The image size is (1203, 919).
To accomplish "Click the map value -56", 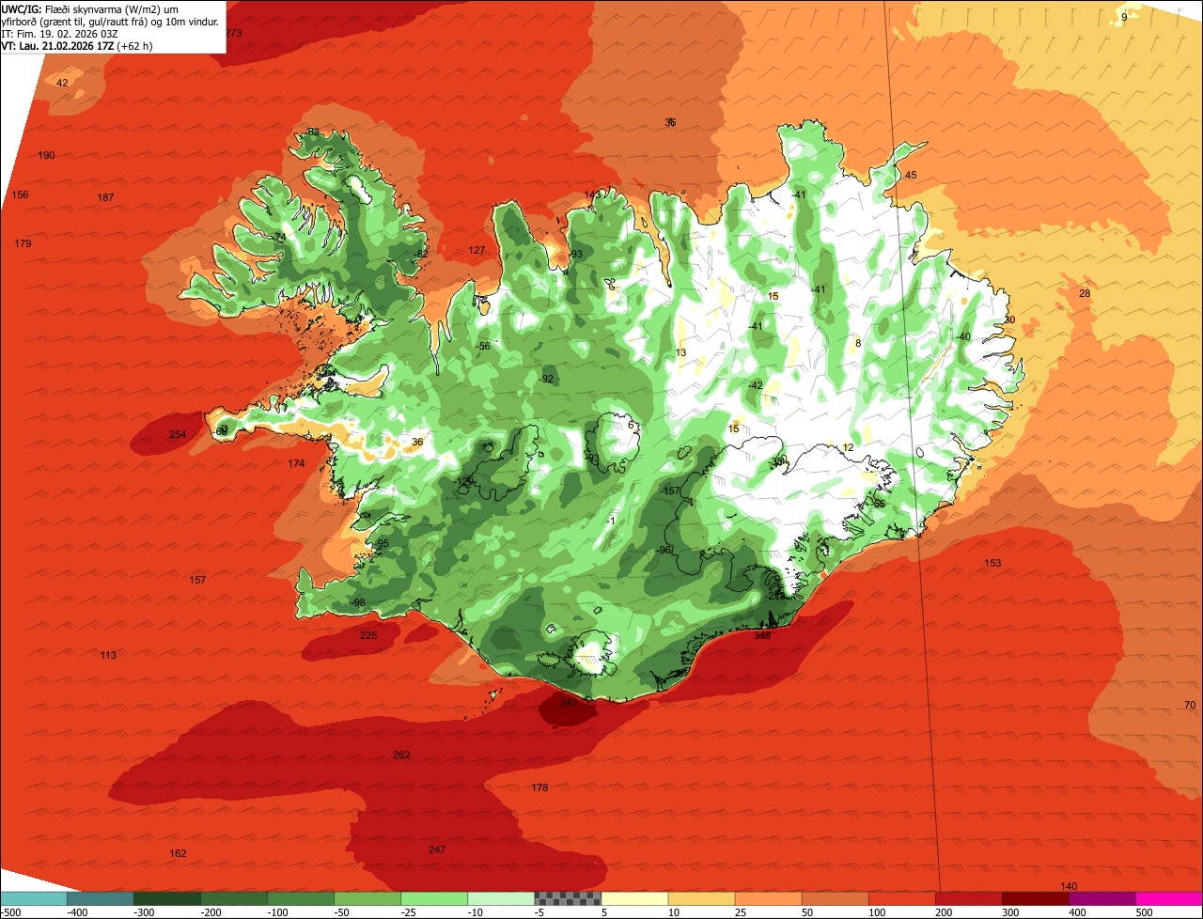I will 483,346.
